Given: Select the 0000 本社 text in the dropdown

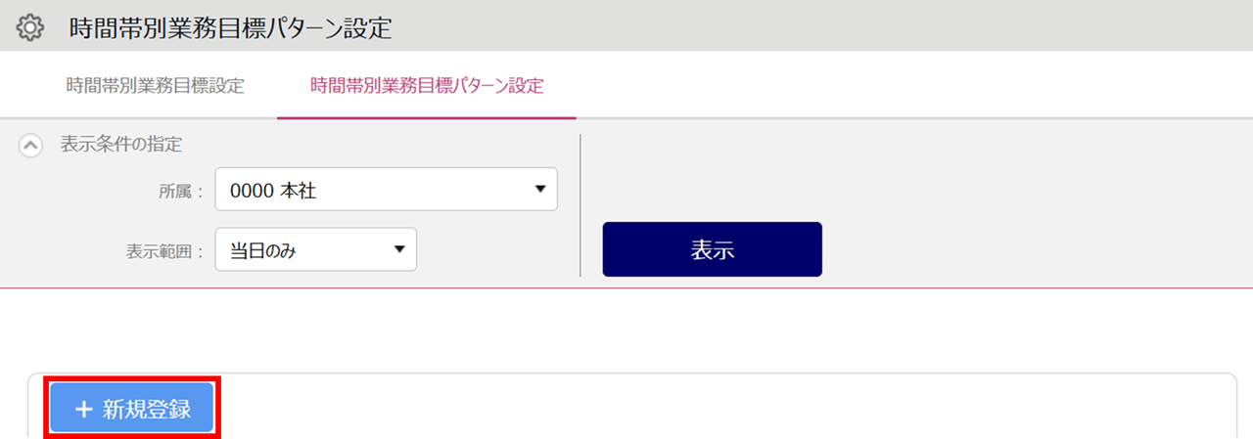Looking at the screenshot, I should pyautogui.click(x=273, y=191).
